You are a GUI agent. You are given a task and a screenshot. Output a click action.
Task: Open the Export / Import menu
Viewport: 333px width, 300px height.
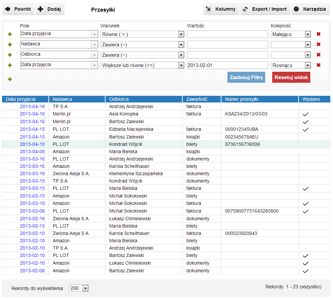point(265,9)
